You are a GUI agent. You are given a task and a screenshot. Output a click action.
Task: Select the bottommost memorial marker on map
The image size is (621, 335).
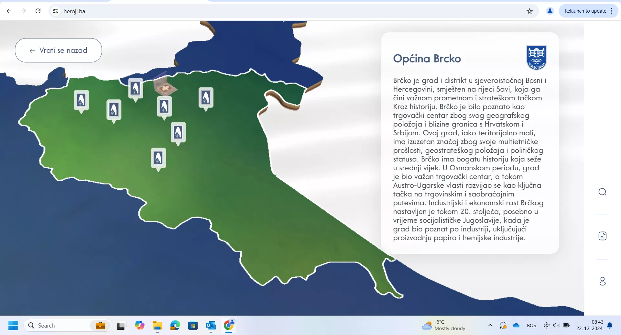point(158,158)
